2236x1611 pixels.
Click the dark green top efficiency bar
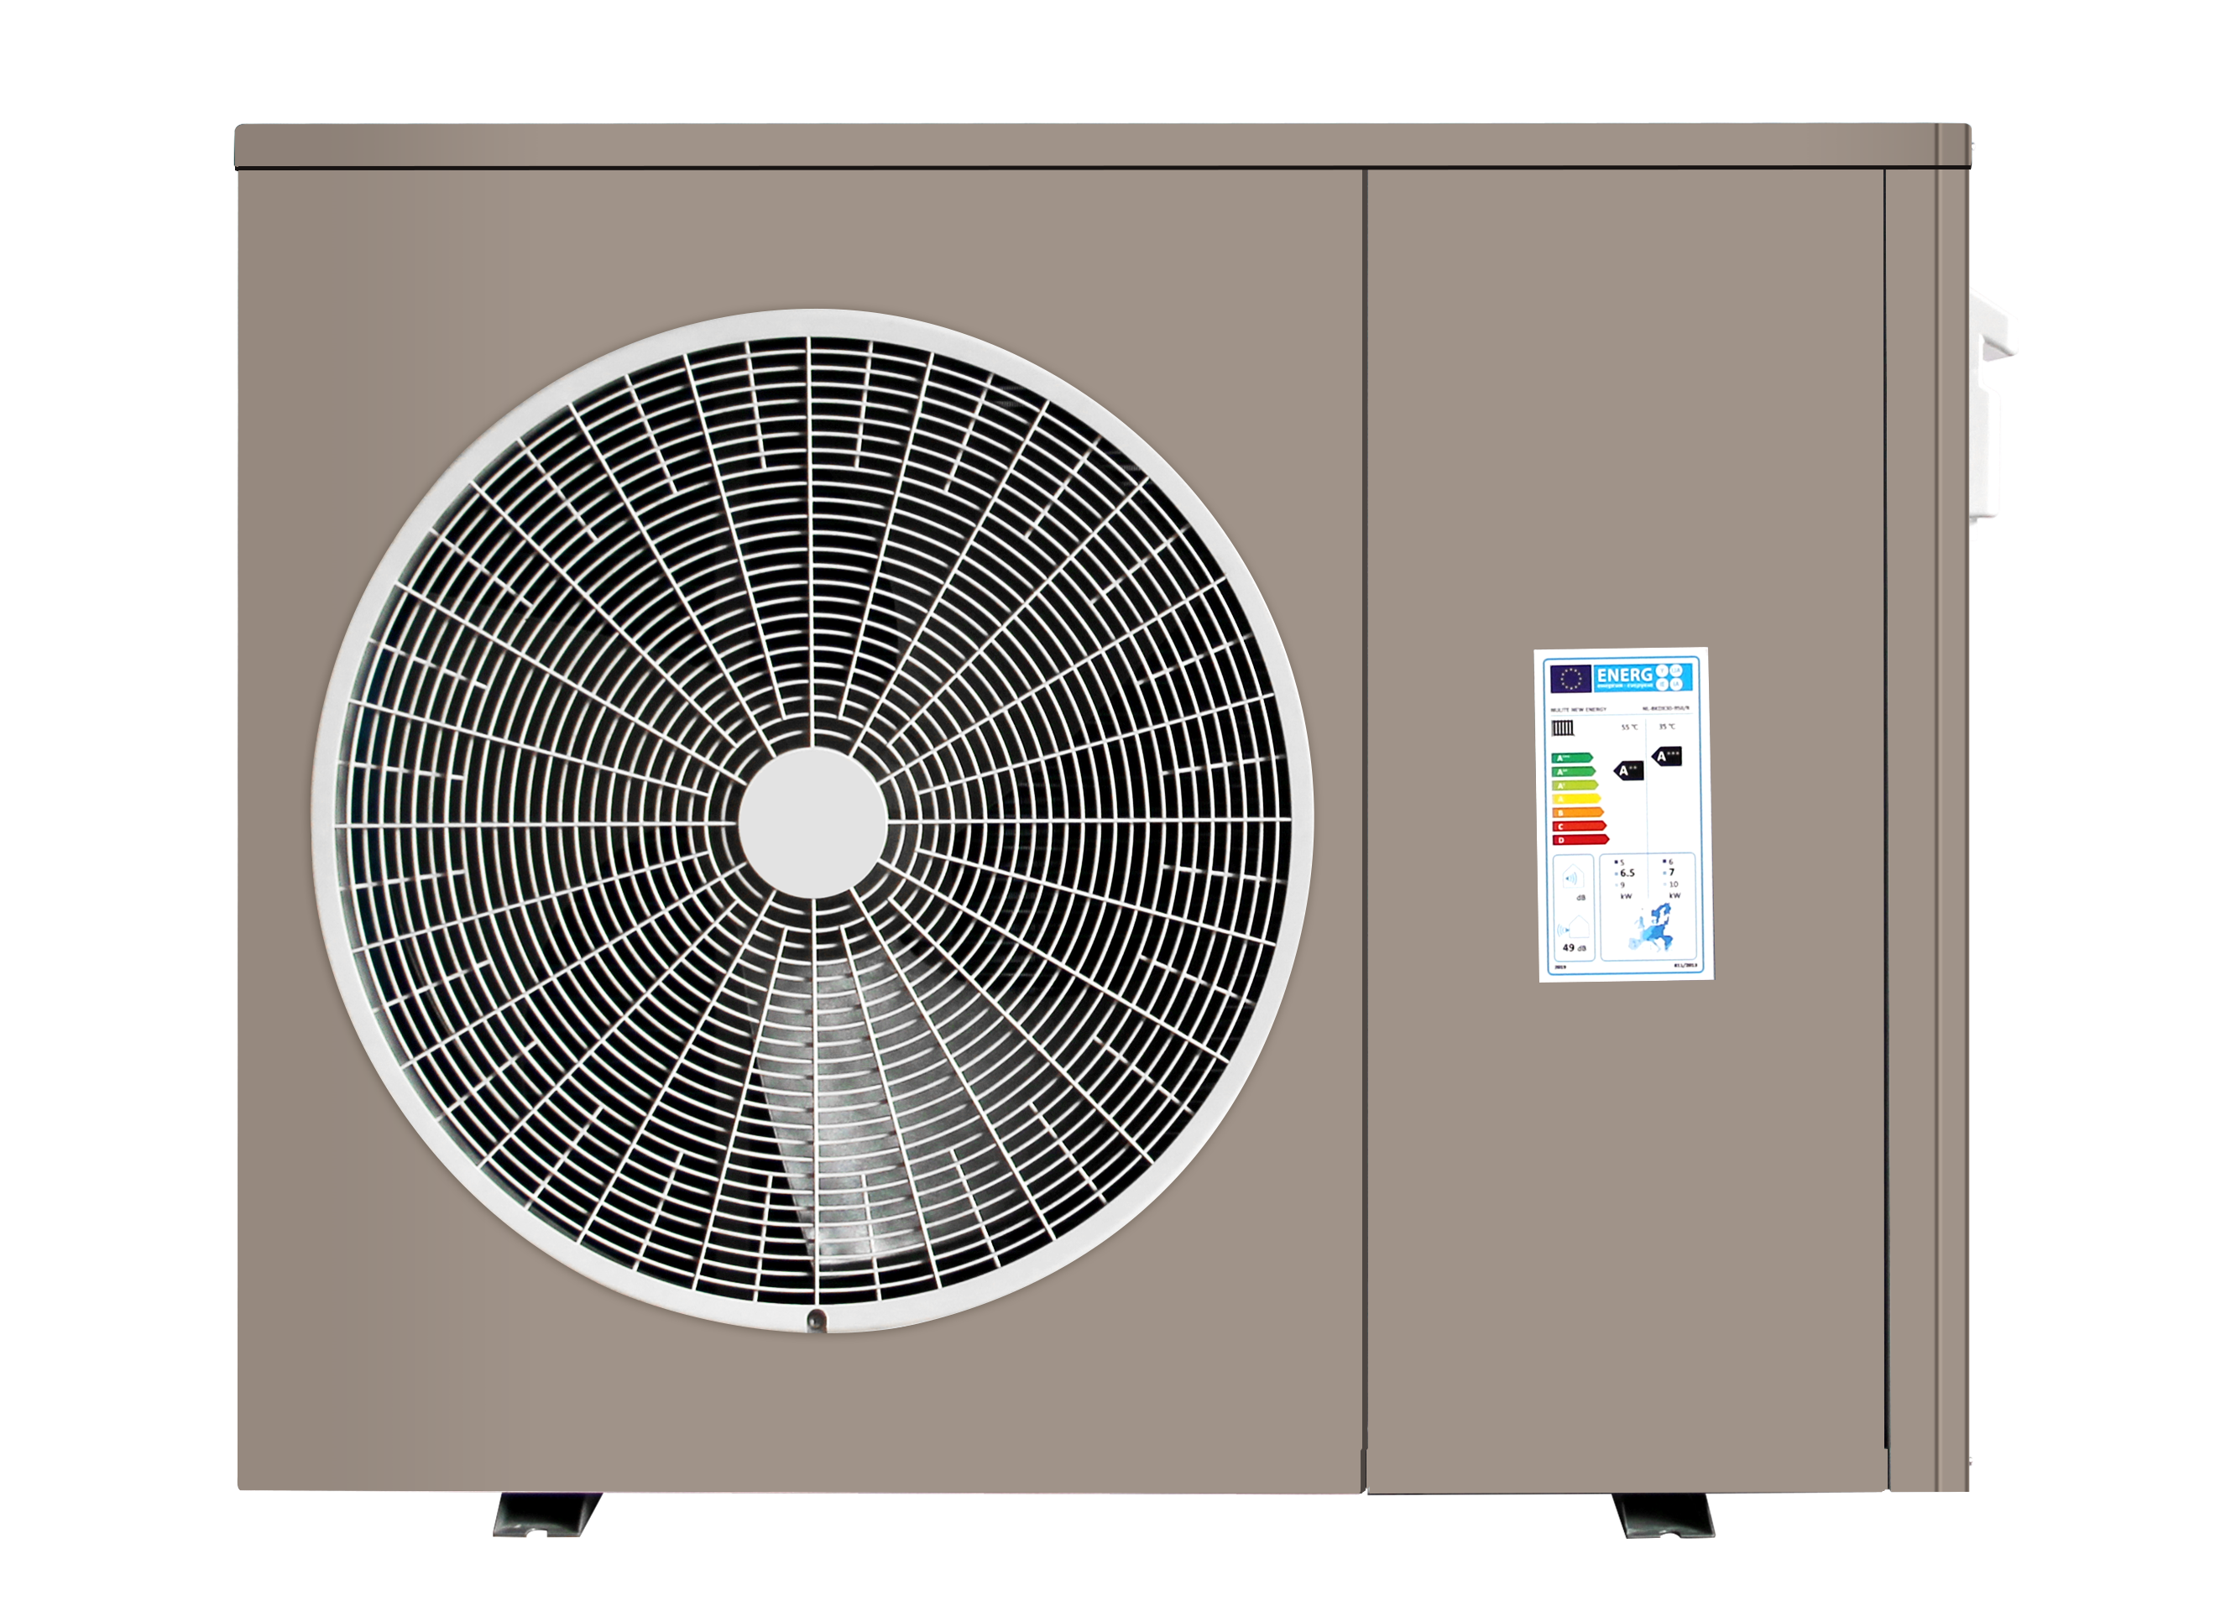coord(1571,758)
